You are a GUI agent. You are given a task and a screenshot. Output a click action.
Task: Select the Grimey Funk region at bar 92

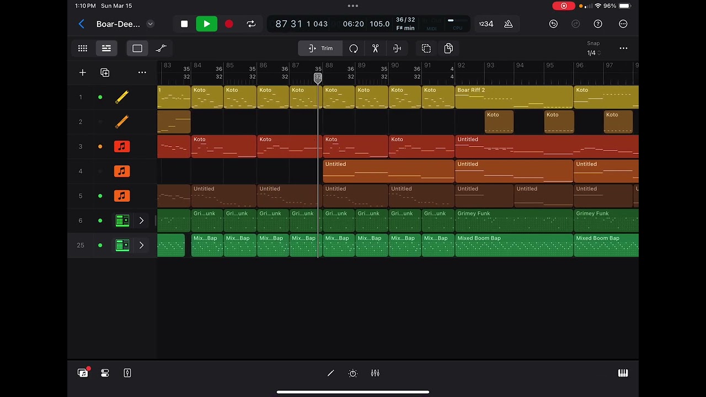click(x=514, y=221)
